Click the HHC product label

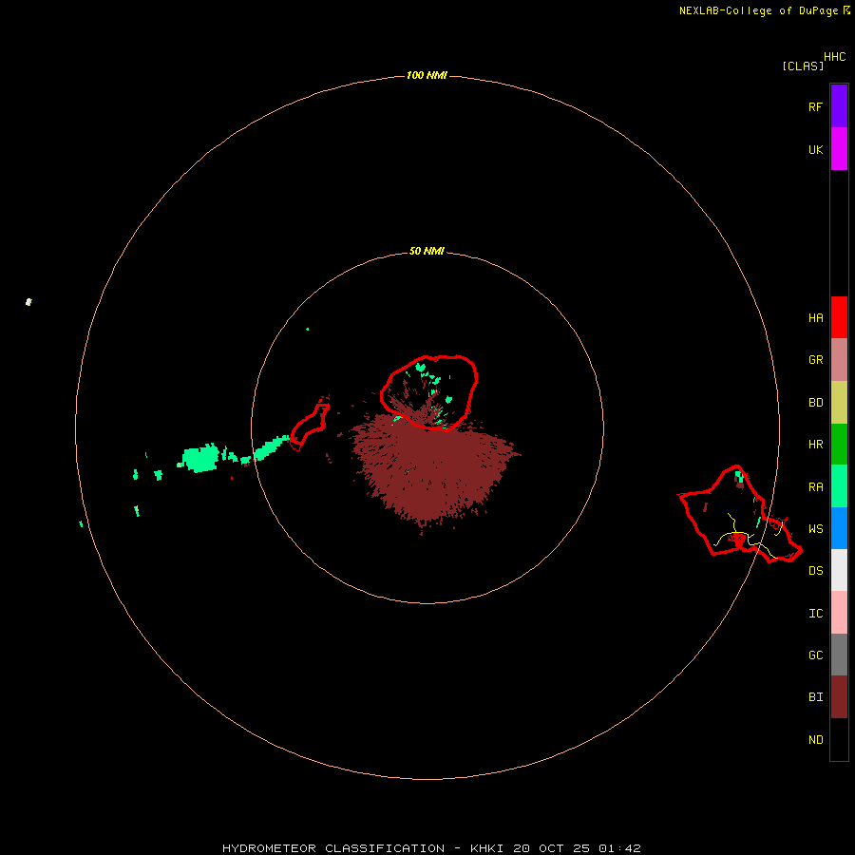[835, 57]
